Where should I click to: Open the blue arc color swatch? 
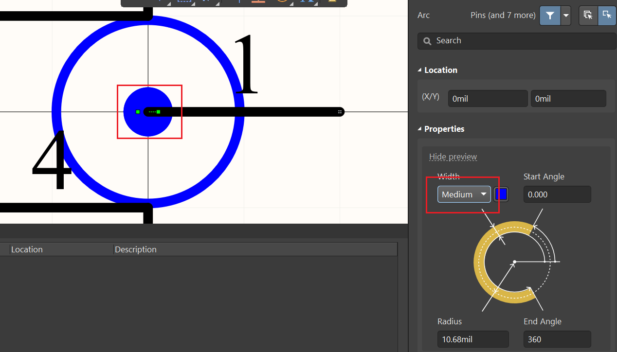pos(501,194)
